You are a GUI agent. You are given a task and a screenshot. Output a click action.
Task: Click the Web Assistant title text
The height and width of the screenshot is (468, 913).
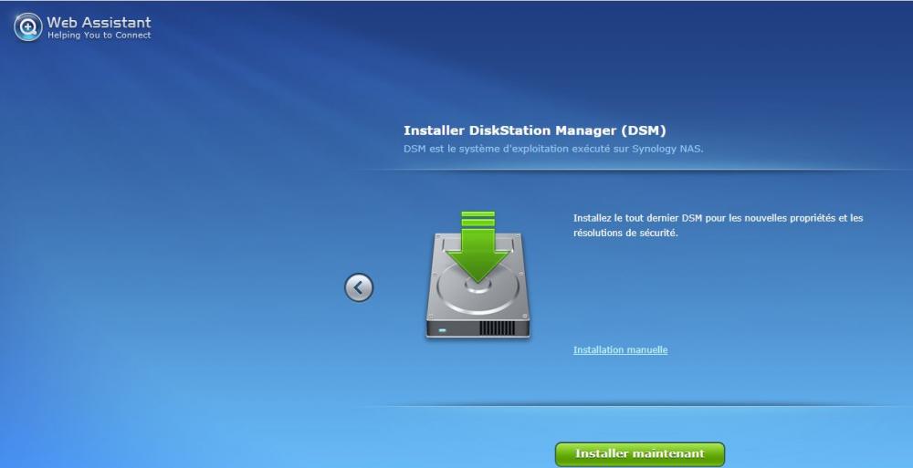point(99,22)
